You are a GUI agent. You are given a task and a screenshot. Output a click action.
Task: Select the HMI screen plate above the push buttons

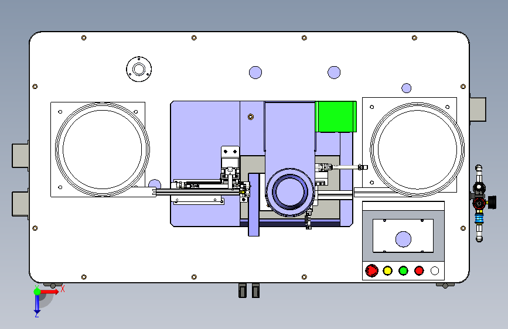click(x=403, y=236)
